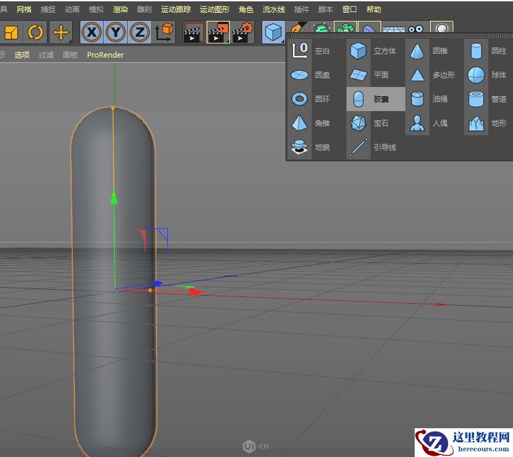Open the viewport 选项 (Options) menu
This screenshot has height=457, width=513.
[22, 55]
